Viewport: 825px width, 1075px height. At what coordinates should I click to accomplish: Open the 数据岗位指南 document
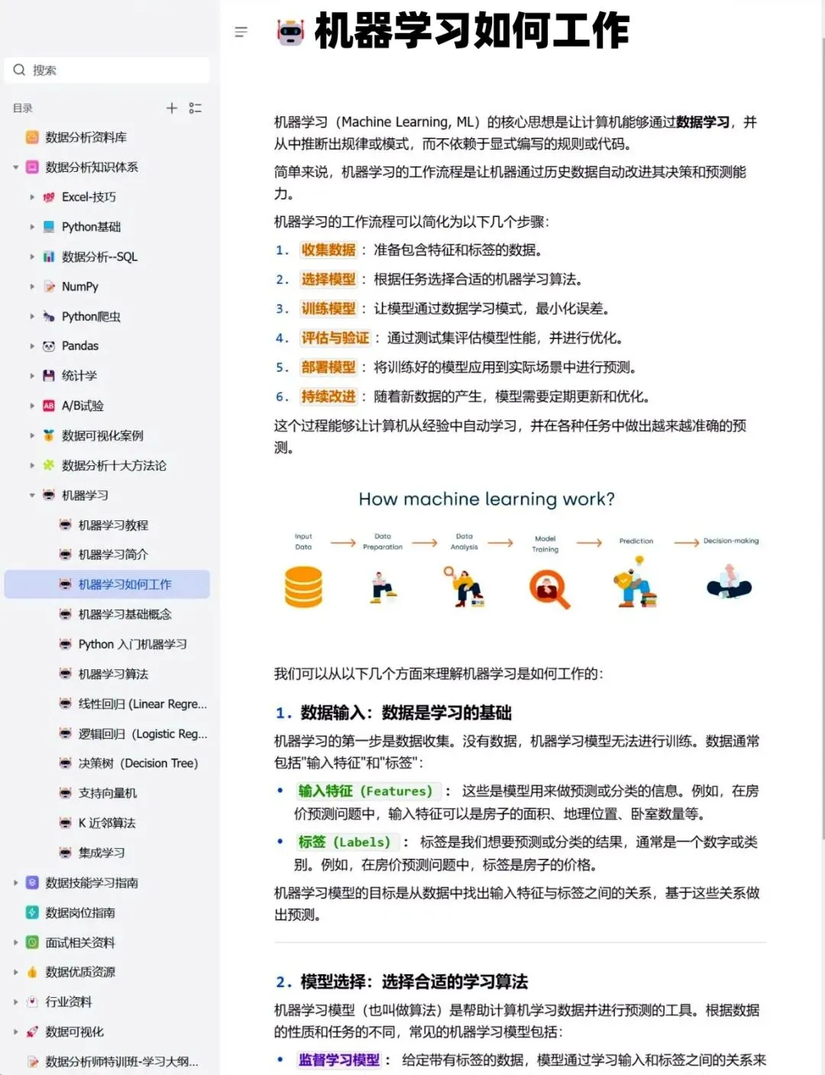80,912
